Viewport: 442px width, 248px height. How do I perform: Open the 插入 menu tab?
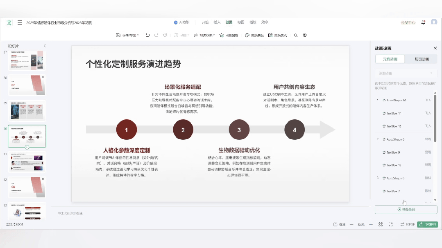pyautogui.click(x=216, y=22)
